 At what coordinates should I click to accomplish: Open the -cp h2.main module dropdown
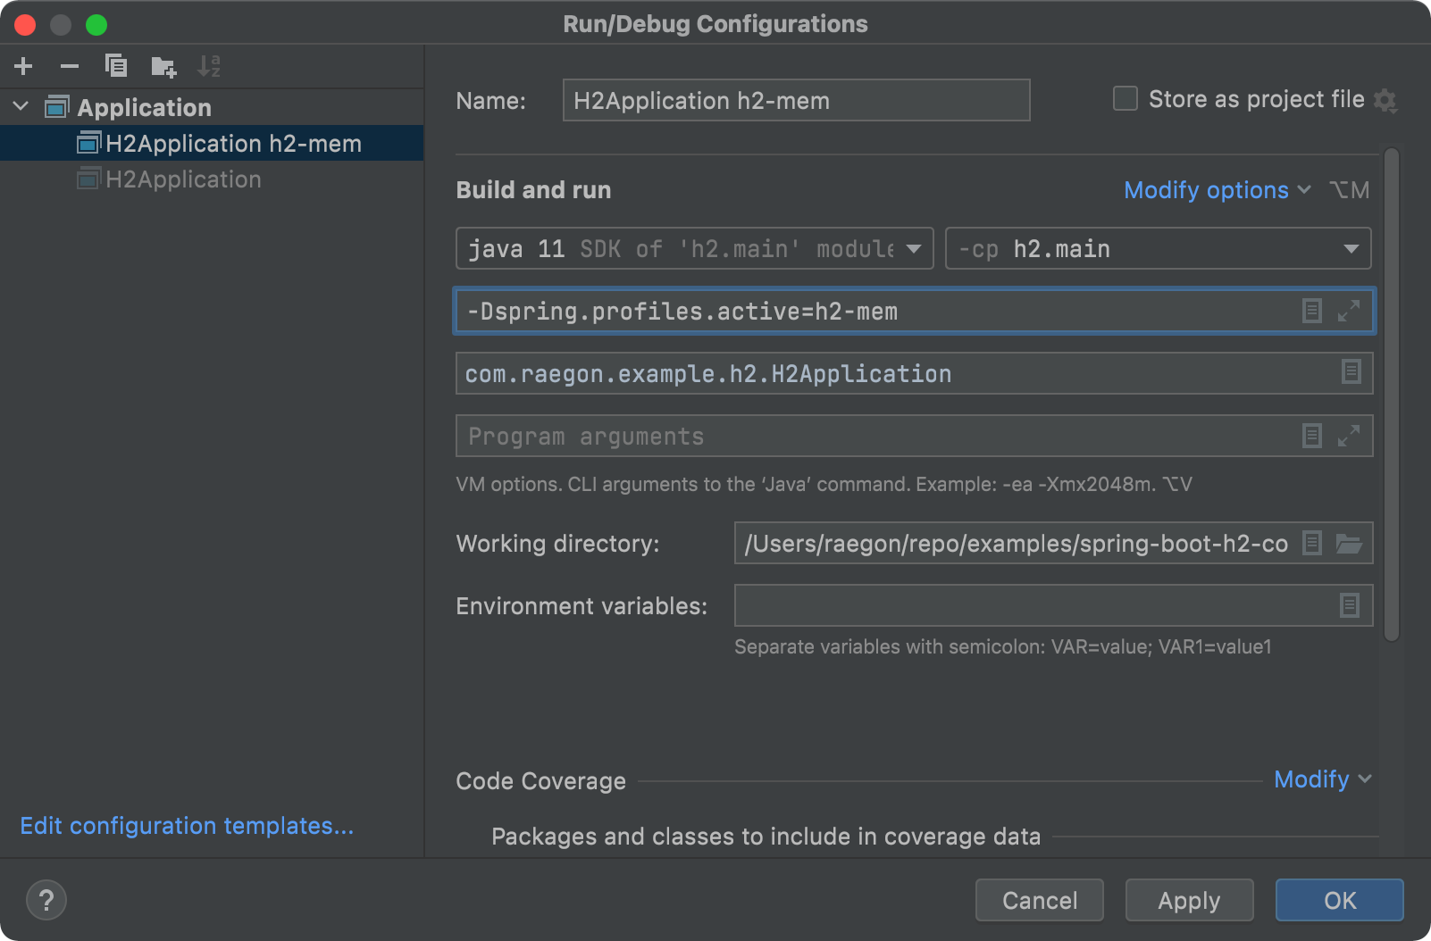[1352, 248]
